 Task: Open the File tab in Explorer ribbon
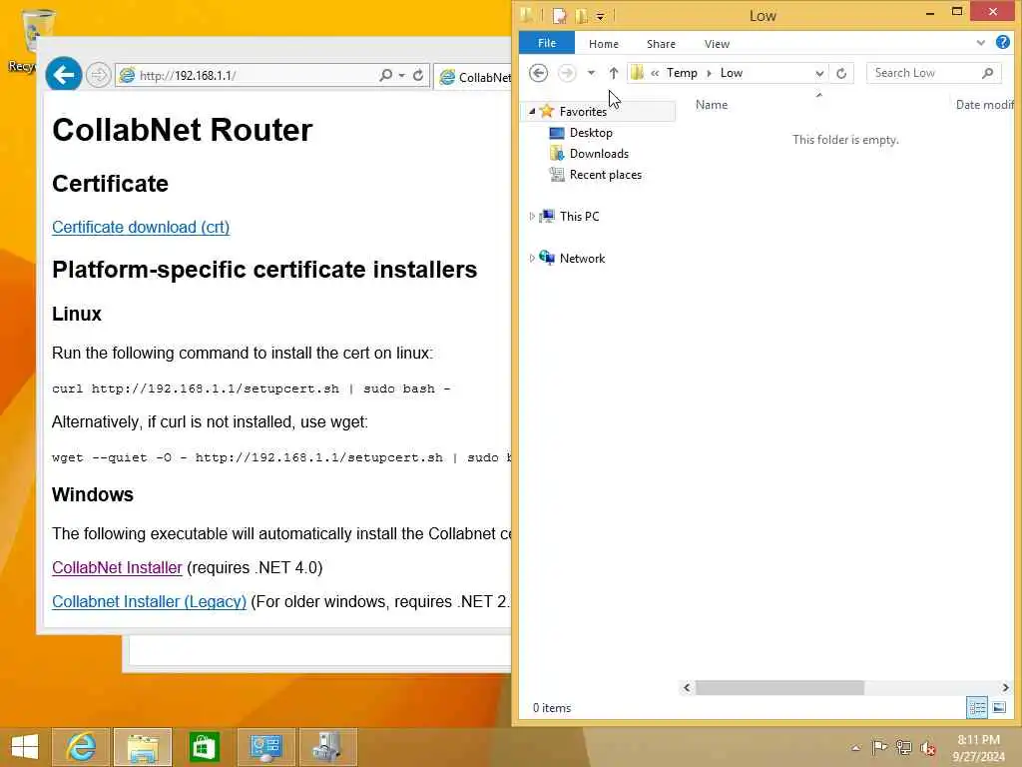tap(546, 43)
